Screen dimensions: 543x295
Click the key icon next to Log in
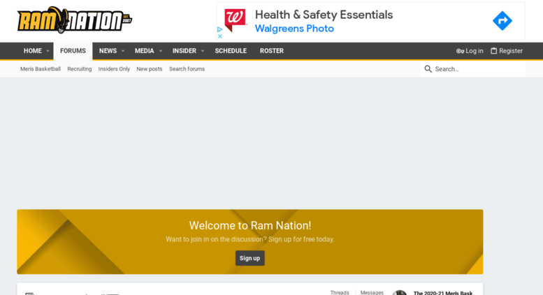point(460,51)
